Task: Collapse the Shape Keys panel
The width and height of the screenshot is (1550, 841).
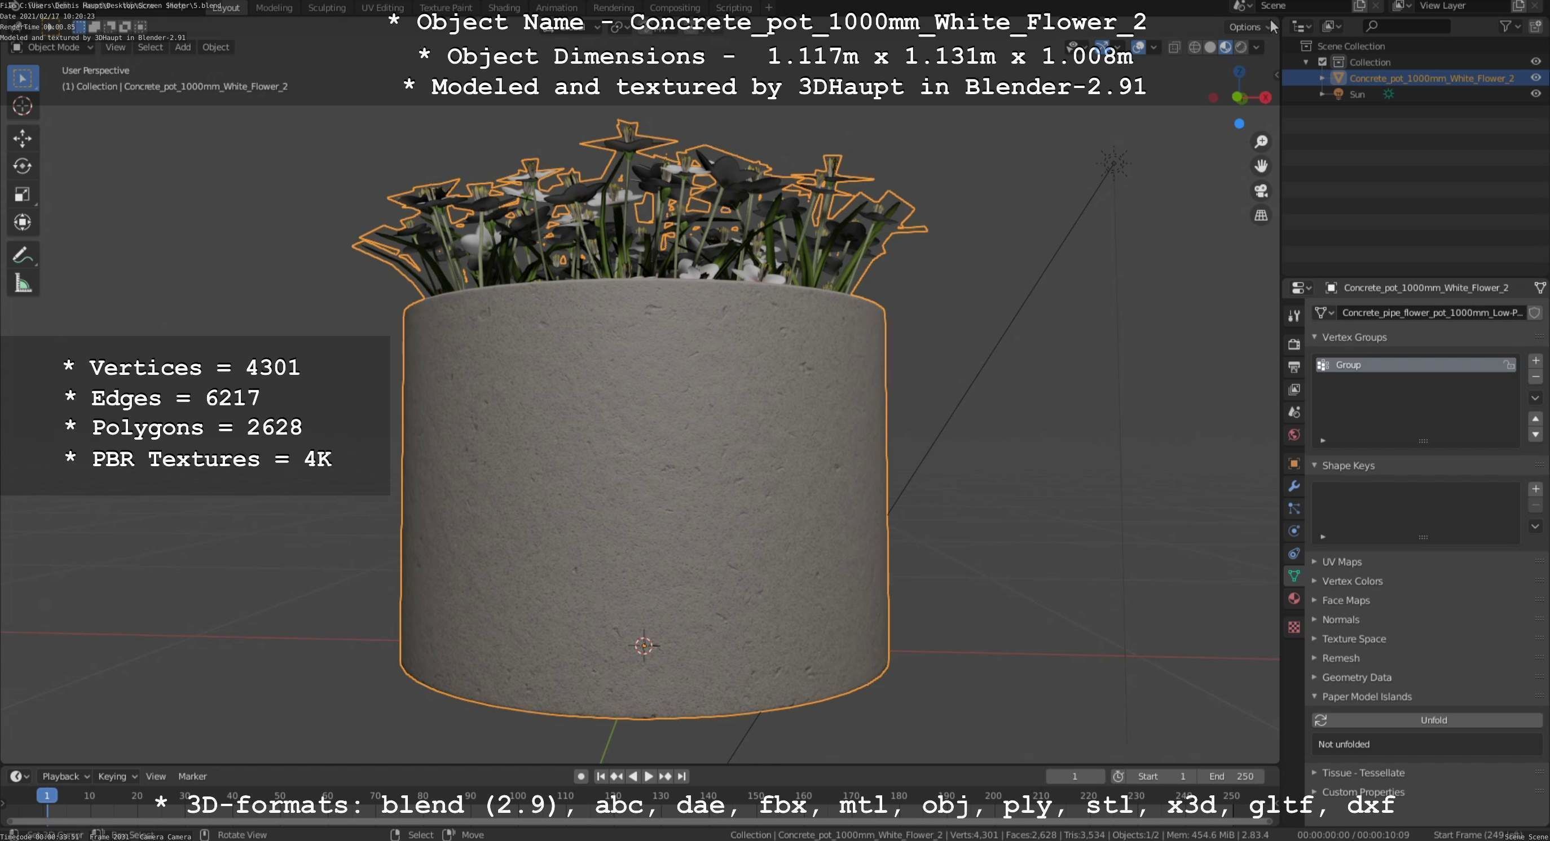Action: point(1314,465)
